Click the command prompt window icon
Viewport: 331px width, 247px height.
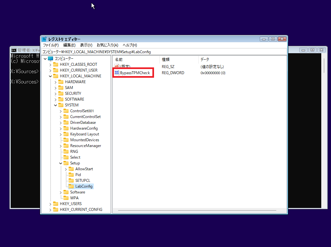pos(14,50)
